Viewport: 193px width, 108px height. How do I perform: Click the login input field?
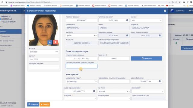(44, 59)
